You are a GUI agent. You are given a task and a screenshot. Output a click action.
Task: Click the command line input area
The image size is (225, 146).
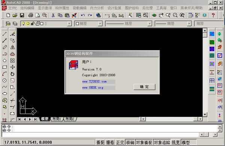(100, 134)
